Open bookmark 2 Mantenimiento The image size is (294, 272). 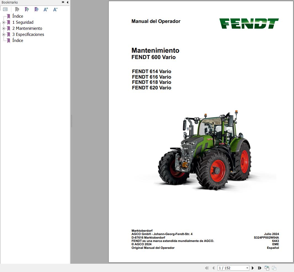(x=27, y=28)
